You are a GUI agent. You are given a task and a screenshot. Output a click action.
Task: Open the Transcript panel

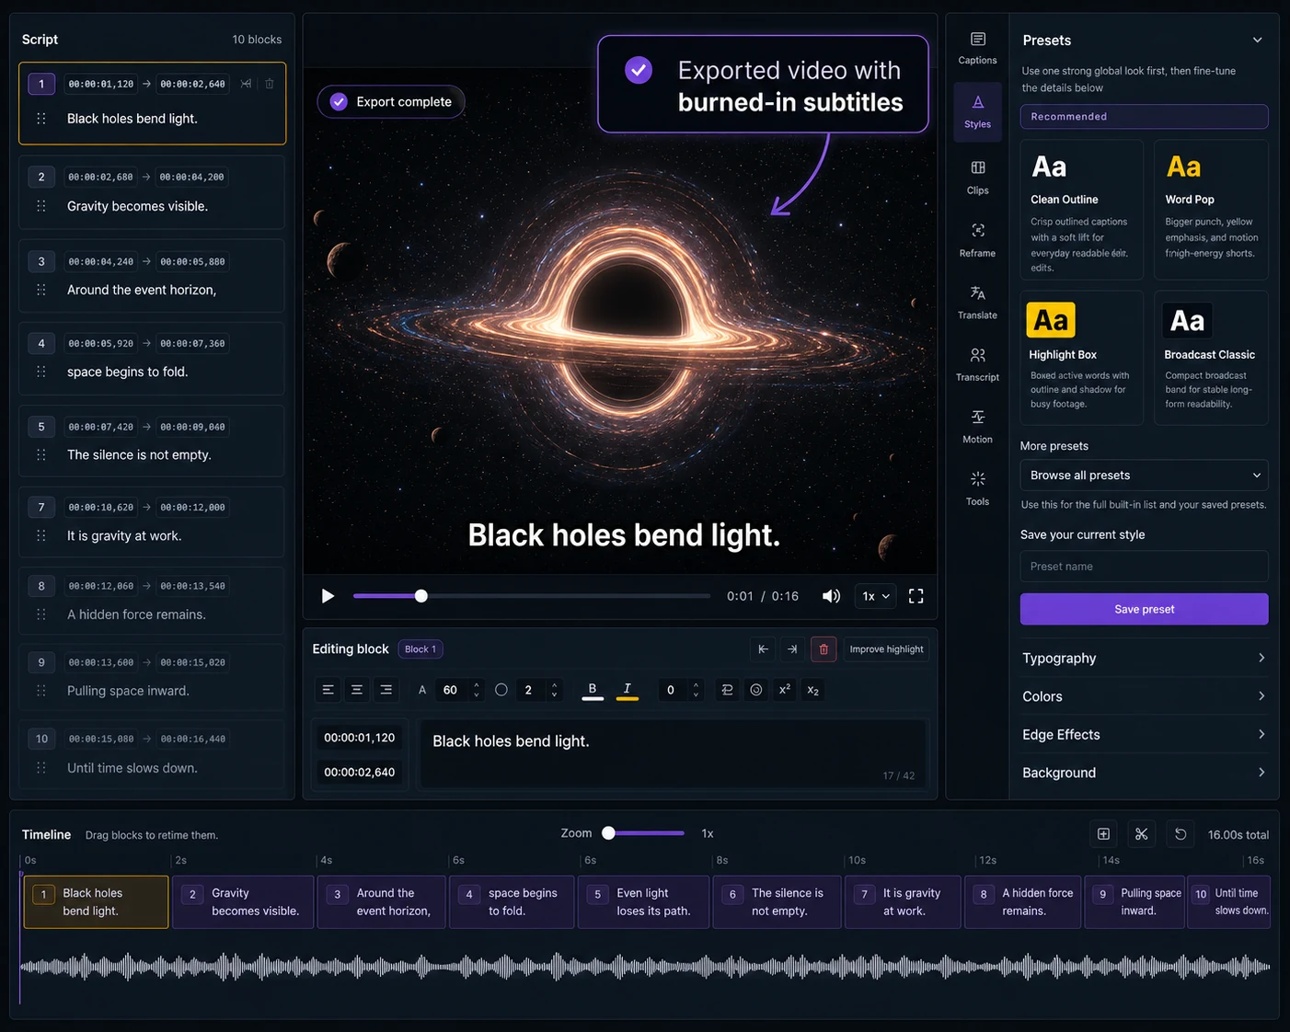point(977,364)
